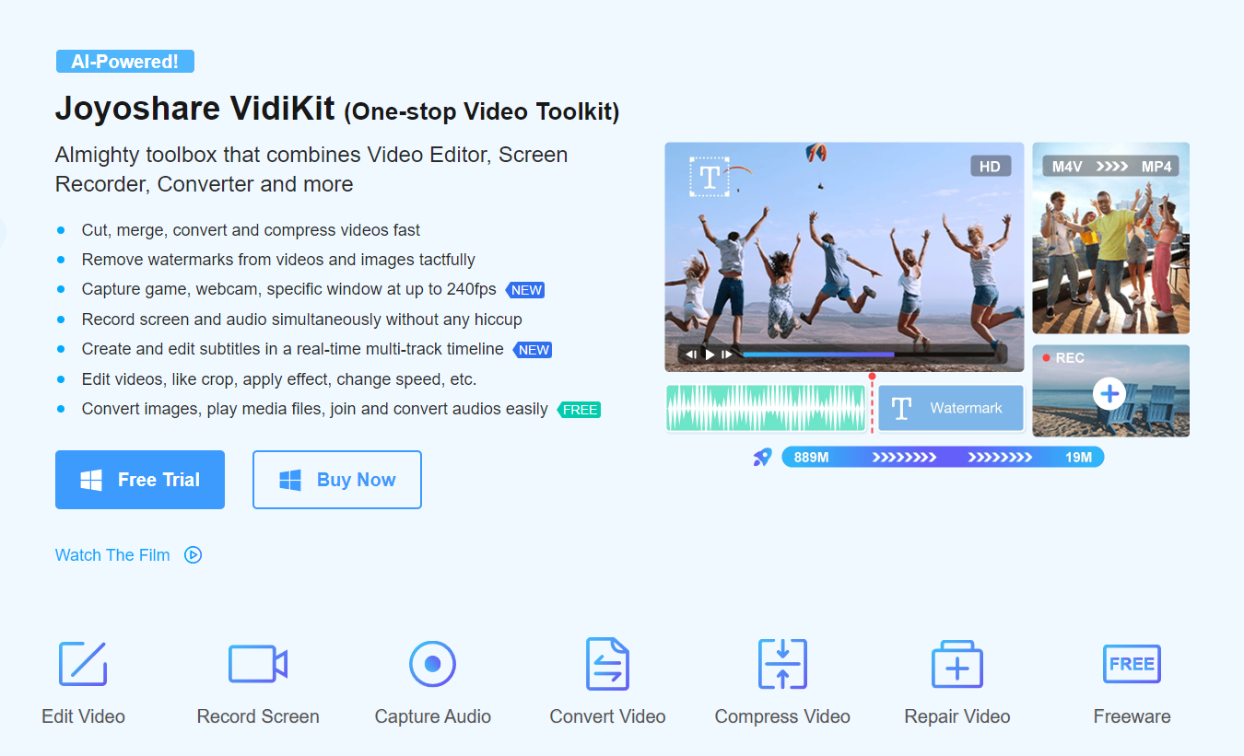Click the NEW tag after 240fps

(525, 289)
